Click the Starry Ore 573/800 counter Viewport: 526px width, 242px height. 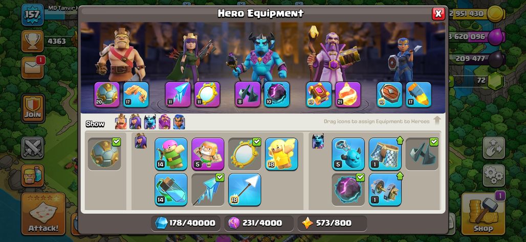[x=332, y=223]
